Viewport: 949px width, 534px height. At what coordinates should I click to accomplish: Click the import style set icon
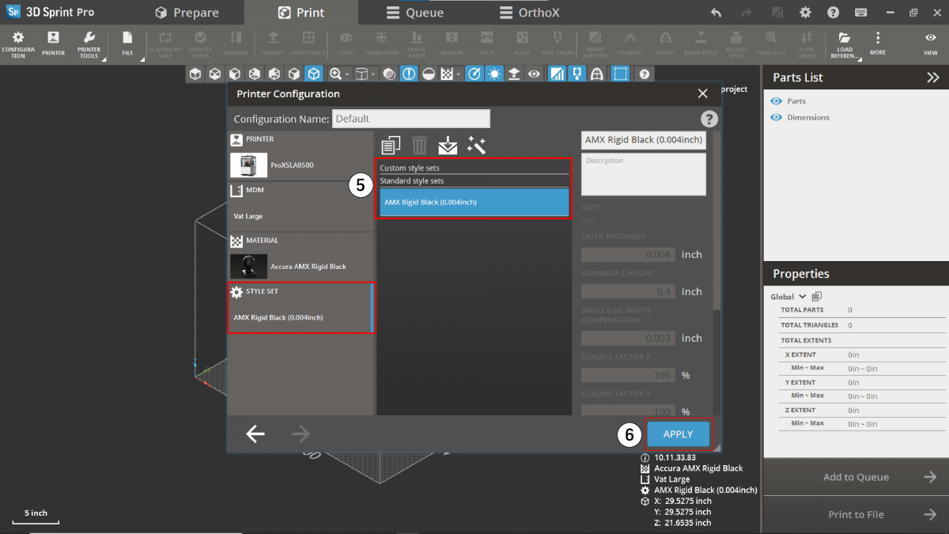point(448,145)
